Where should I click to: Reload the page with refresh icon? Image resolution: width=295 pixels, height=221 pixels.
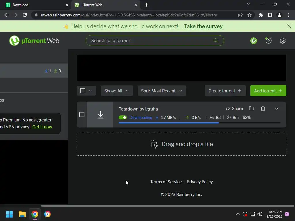click(x=25, y=15)
